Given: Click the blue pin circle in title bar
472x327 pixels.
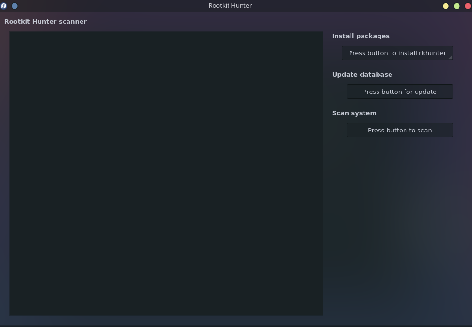Looking at the screenshot, I should pyautogui.click(x=14, y=6).
